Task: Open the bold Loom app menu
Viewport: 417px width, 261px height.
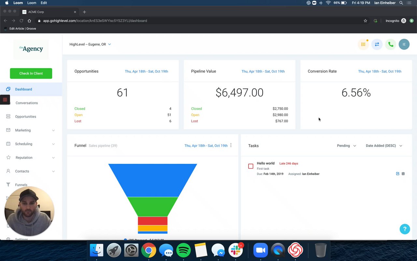Action: (18, 3)
